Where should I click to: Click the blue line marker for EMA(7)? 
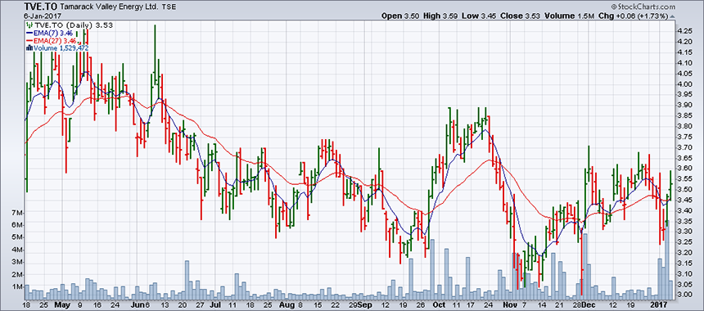tap(29, 33)
